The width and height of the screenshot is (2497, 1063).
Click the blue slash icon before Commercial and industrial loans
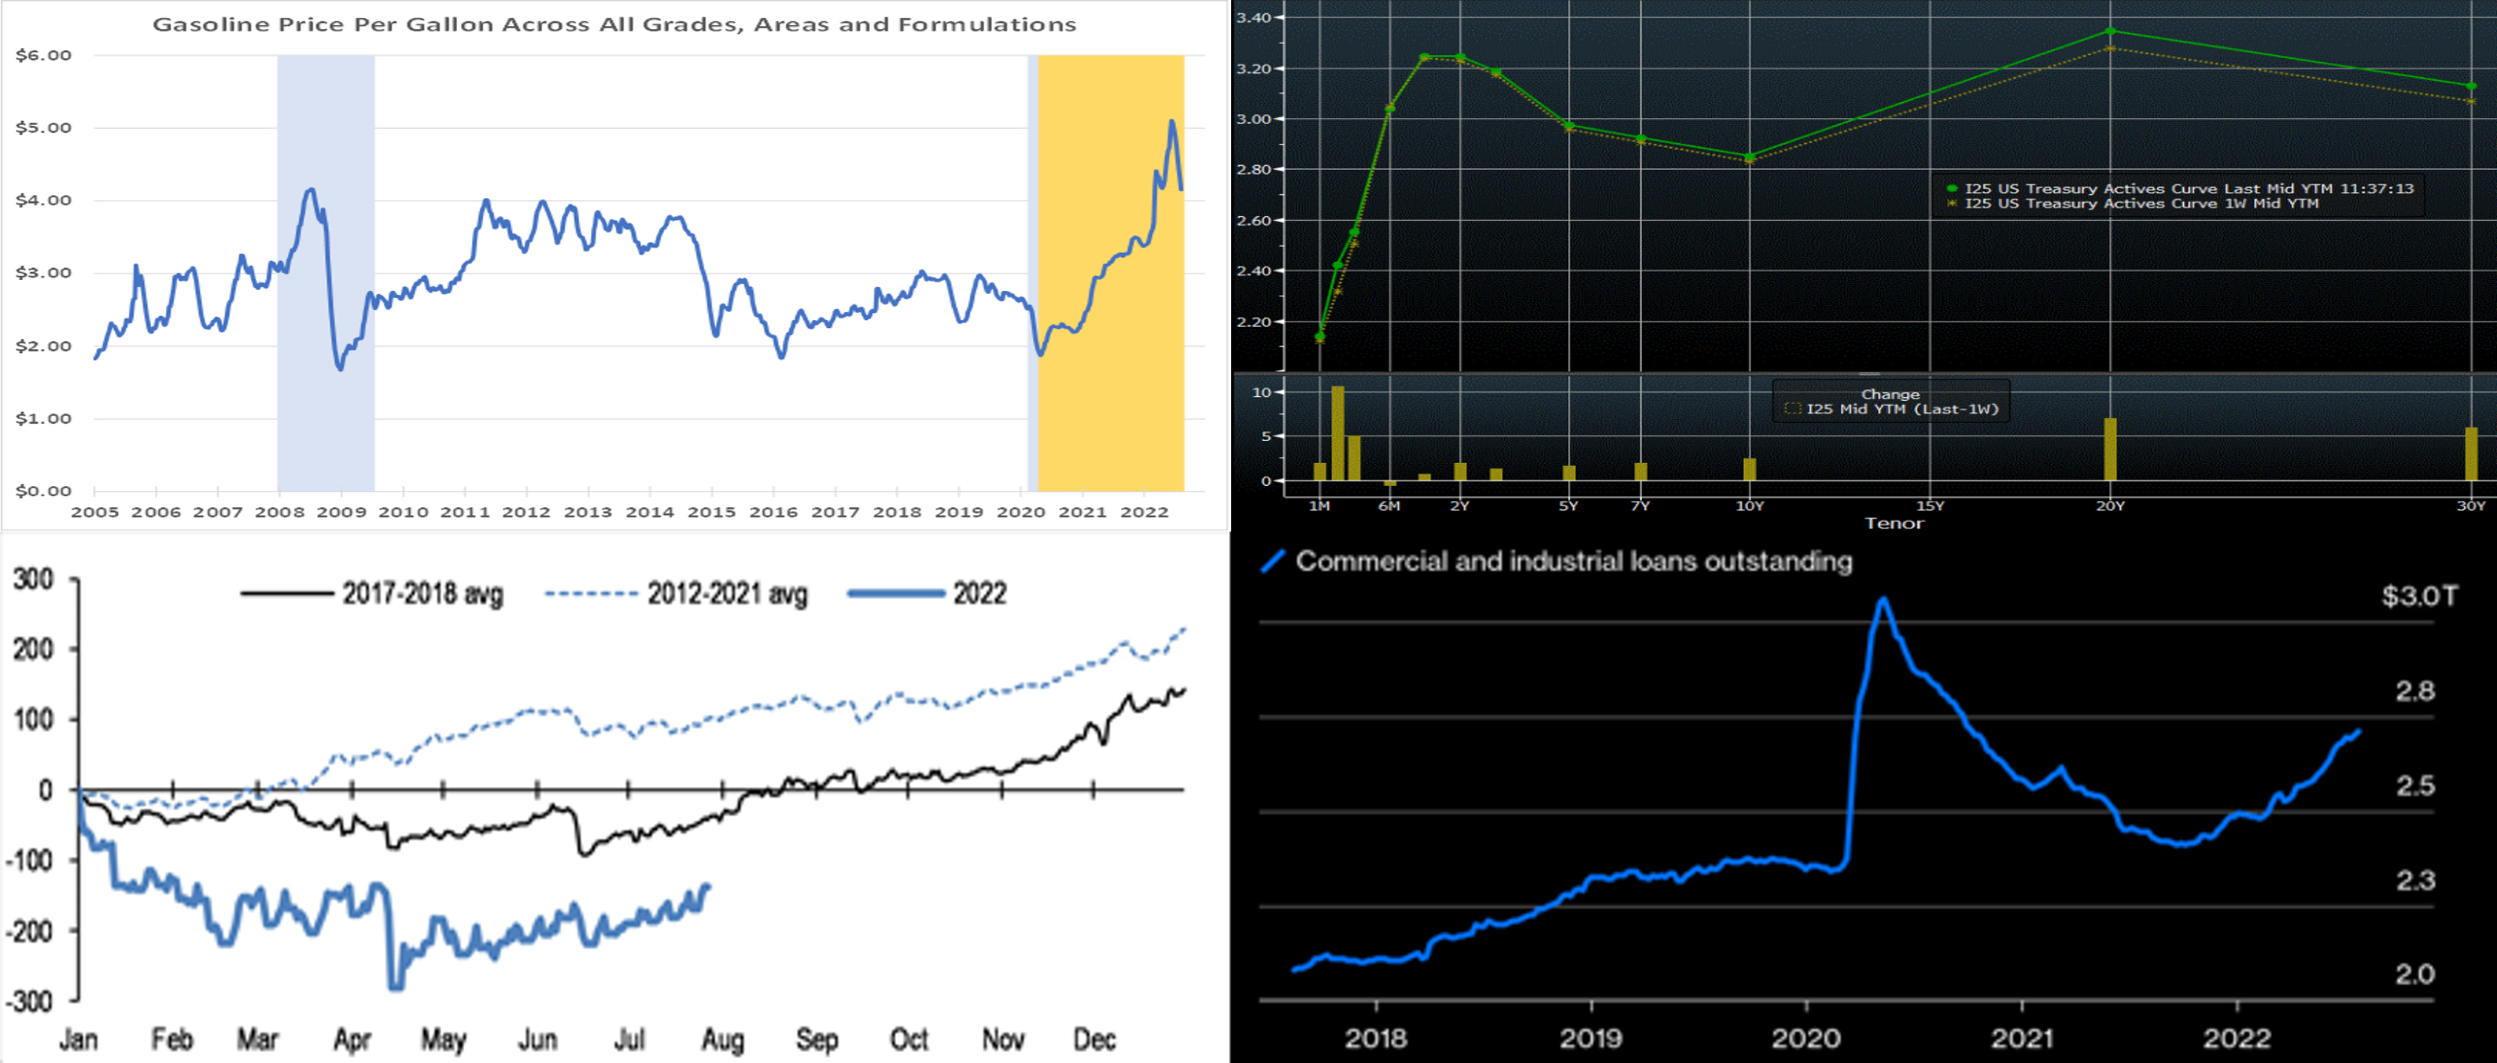point(1273,561)
